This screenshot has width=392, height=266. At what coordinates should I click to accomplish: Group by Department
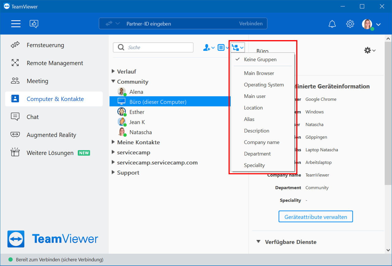(262, 154)
